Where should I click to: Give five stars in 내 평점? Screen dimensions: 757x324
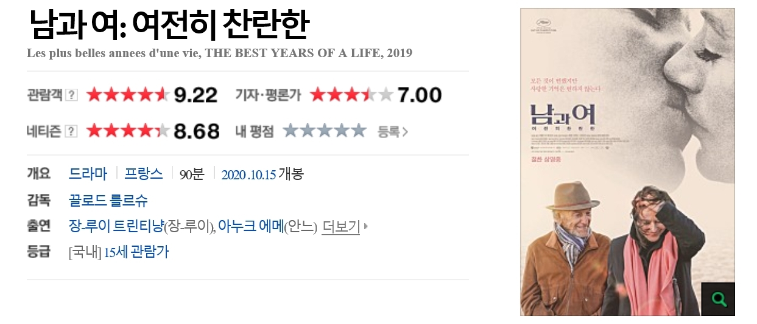359,131
